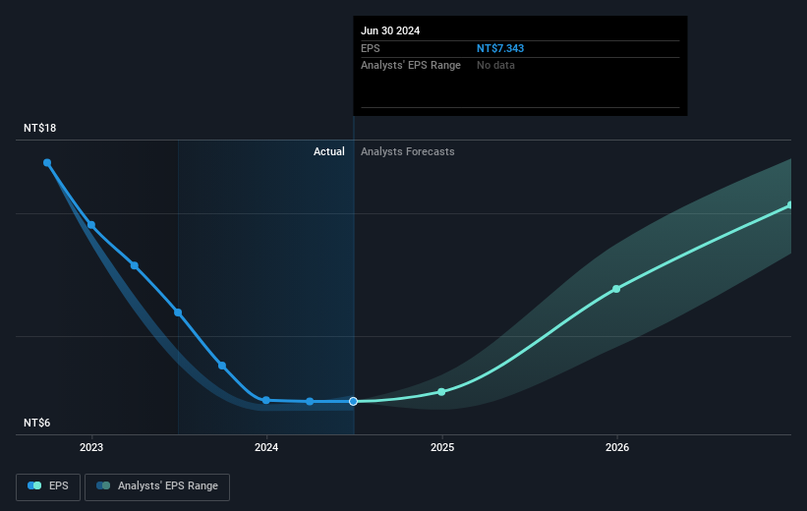
Task: Click the 'Jun 30 2024' tooltip date
Action: coord(390,30)
